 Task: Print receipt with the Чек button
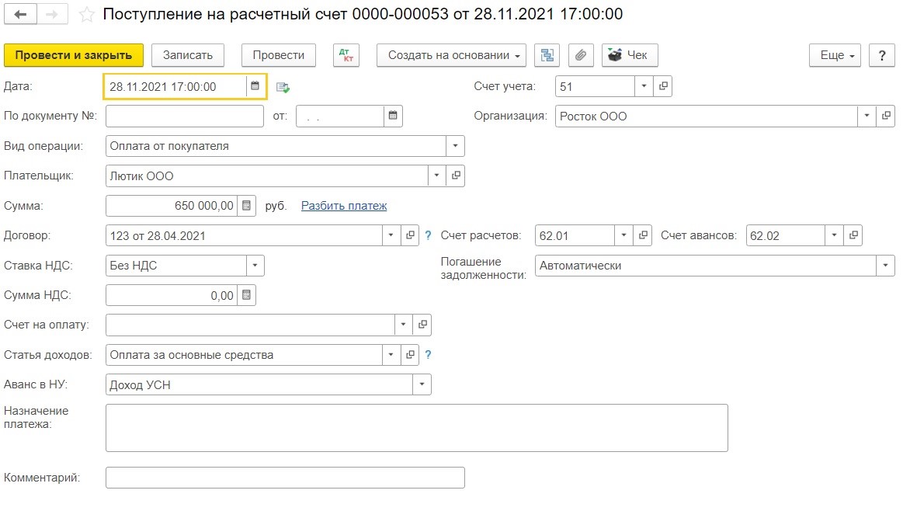coord(630,55)
